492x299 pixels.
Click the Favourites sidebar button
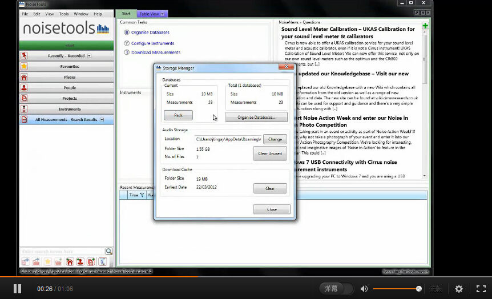(67, 66)
